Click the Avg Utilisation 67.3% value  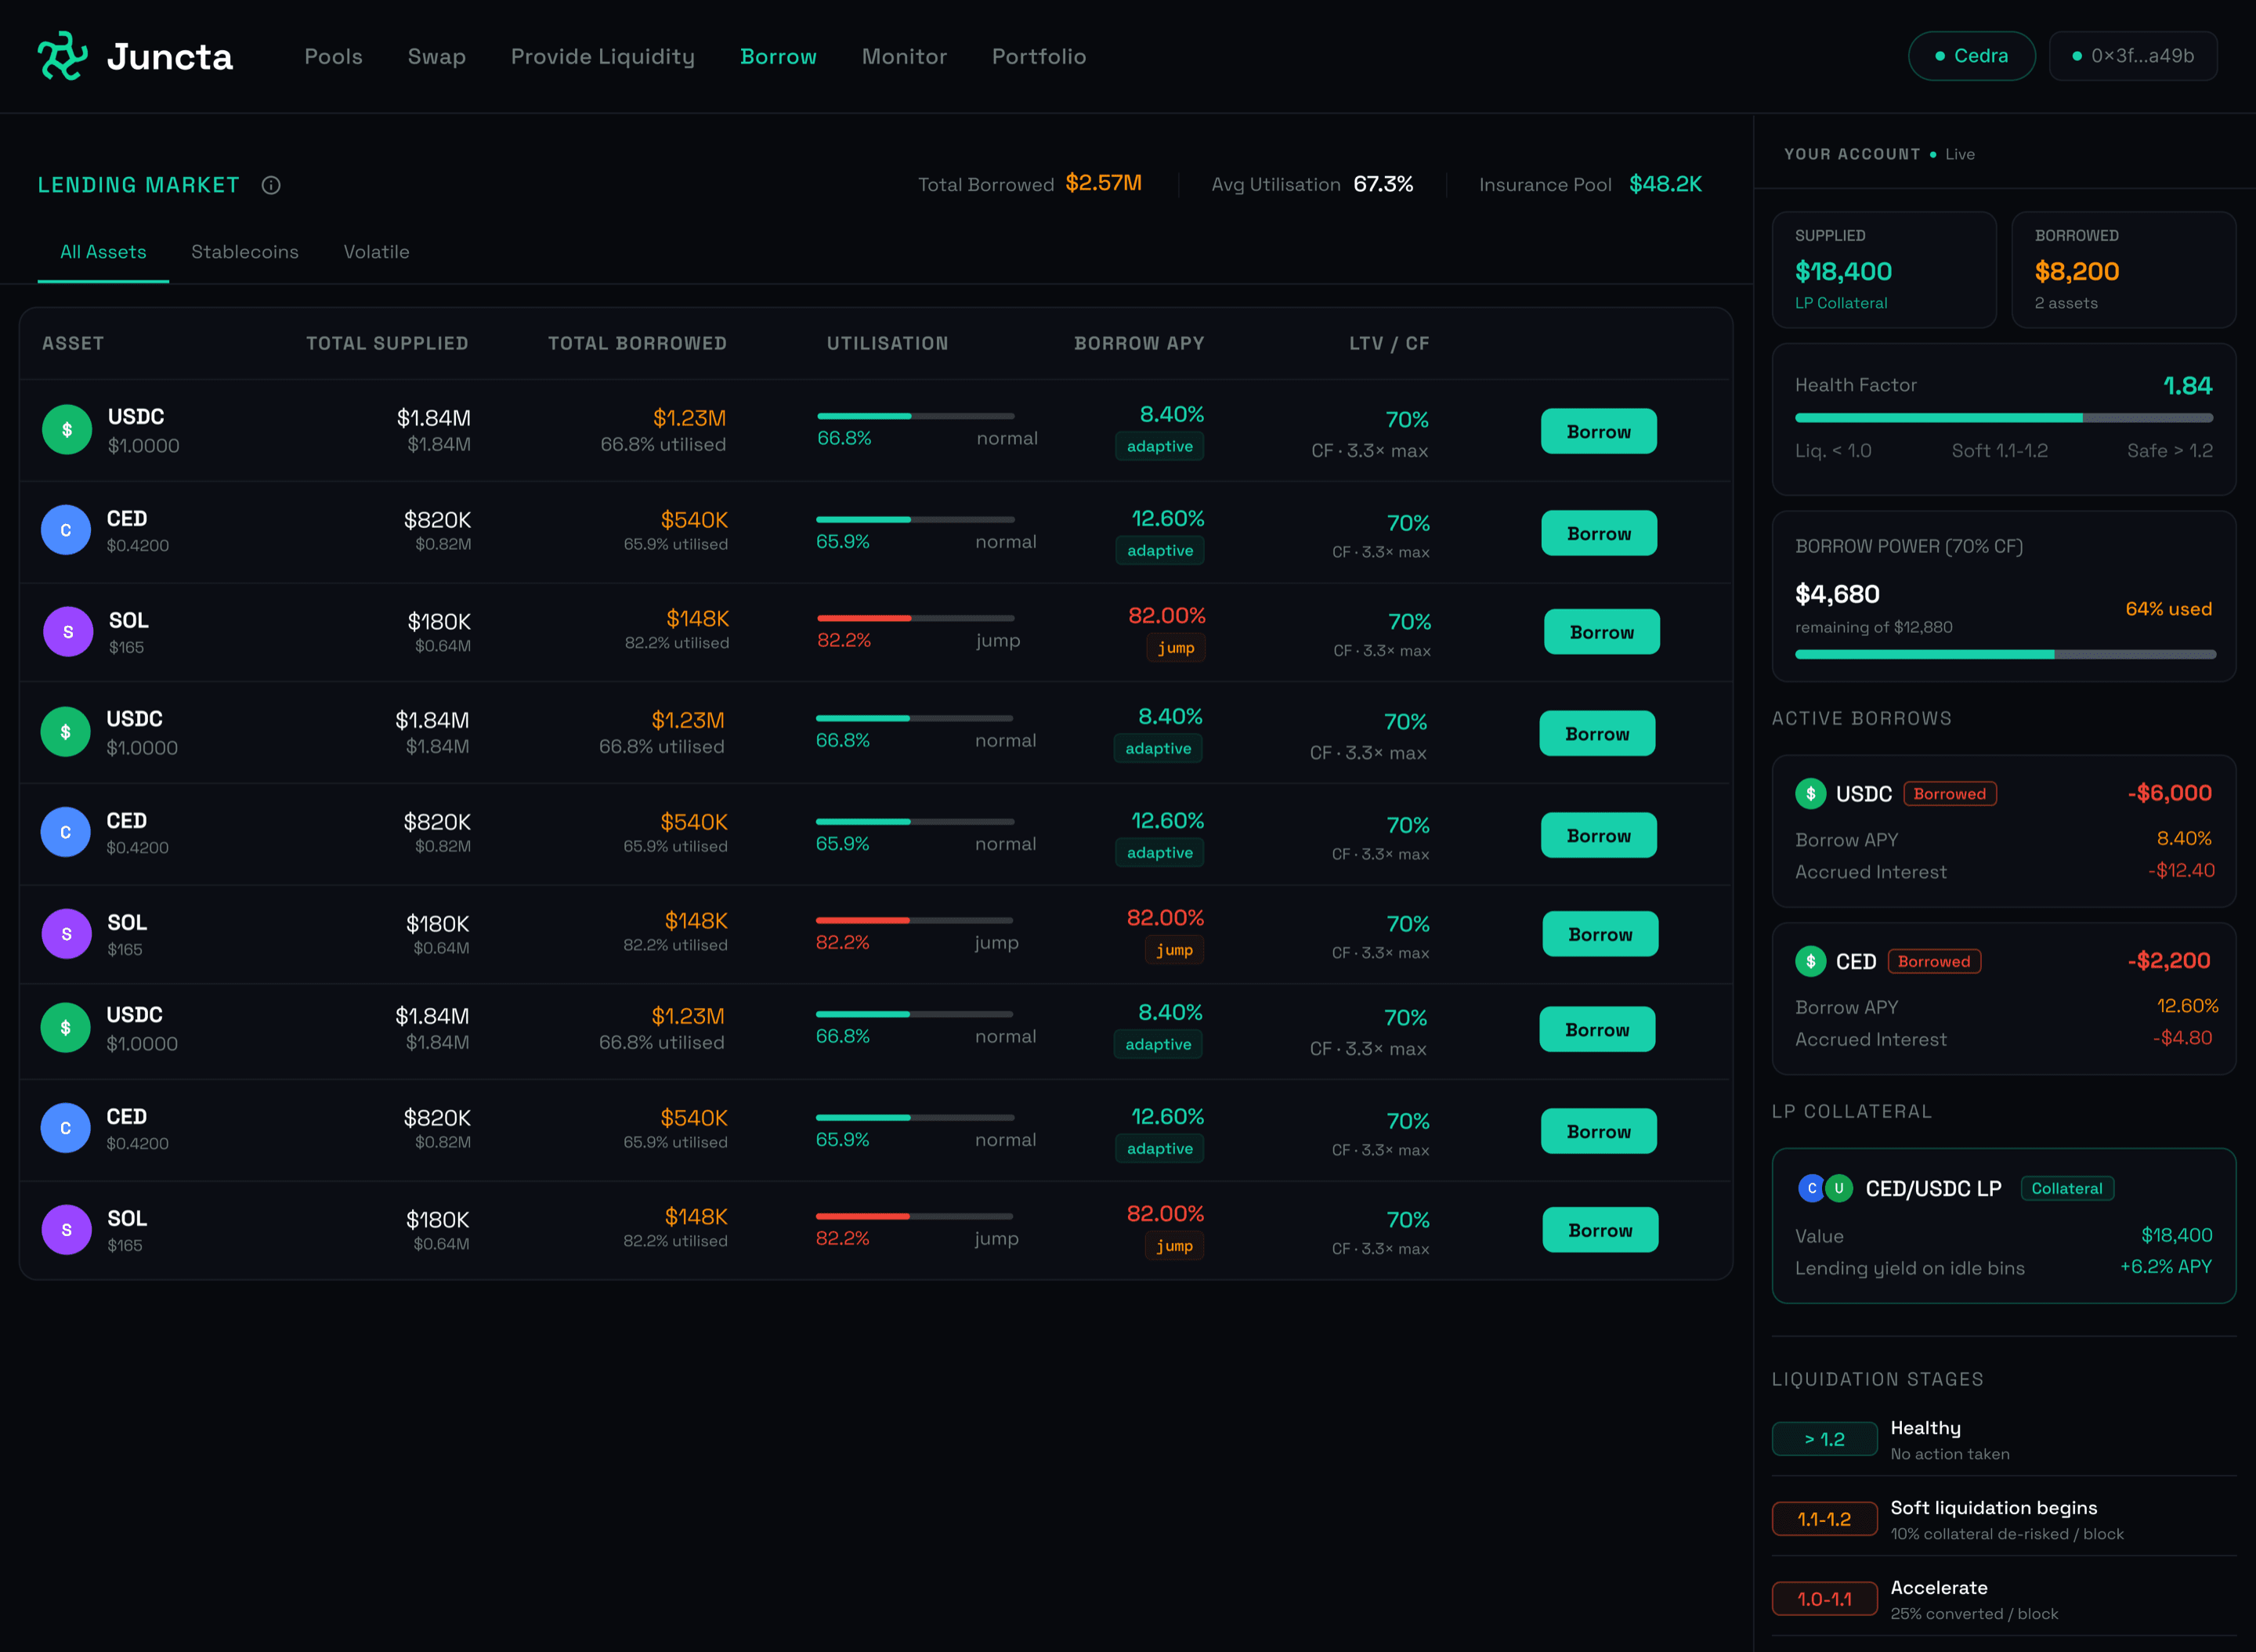[1383, 185]
